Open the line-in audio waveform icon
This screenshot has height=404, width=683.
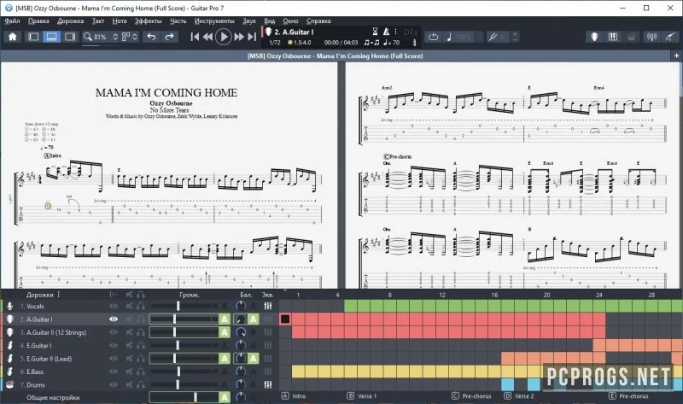pos(651,37)
